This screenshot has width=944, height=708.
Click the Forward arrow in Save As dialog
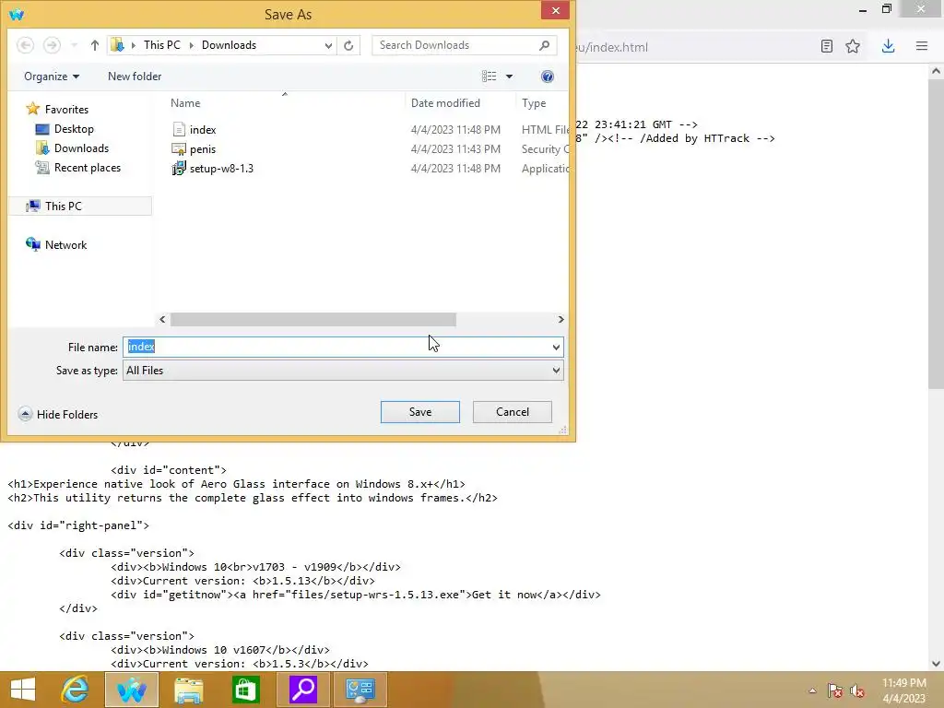pos(52,45)
